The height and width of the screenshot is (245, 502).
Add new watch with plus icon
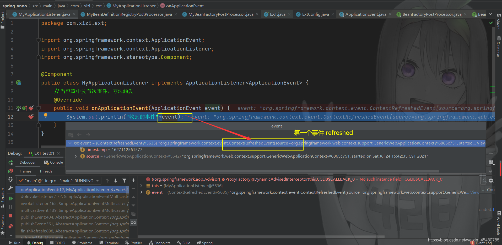133,180
